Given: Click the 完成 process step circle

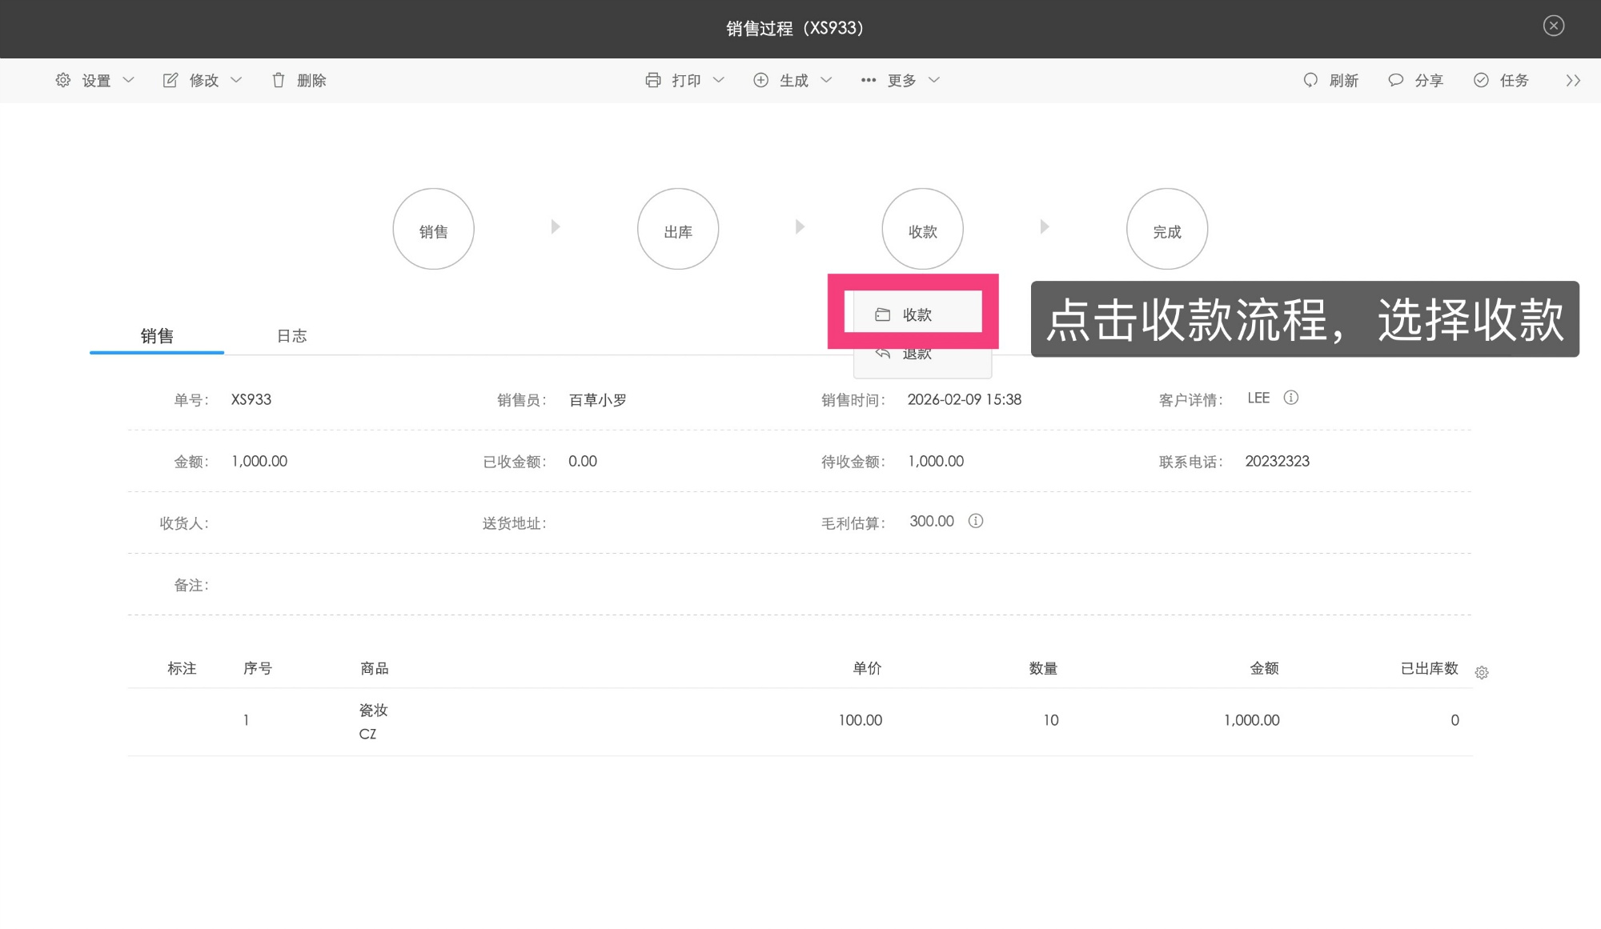Looking at the screenshot, I should [1166, 230].
